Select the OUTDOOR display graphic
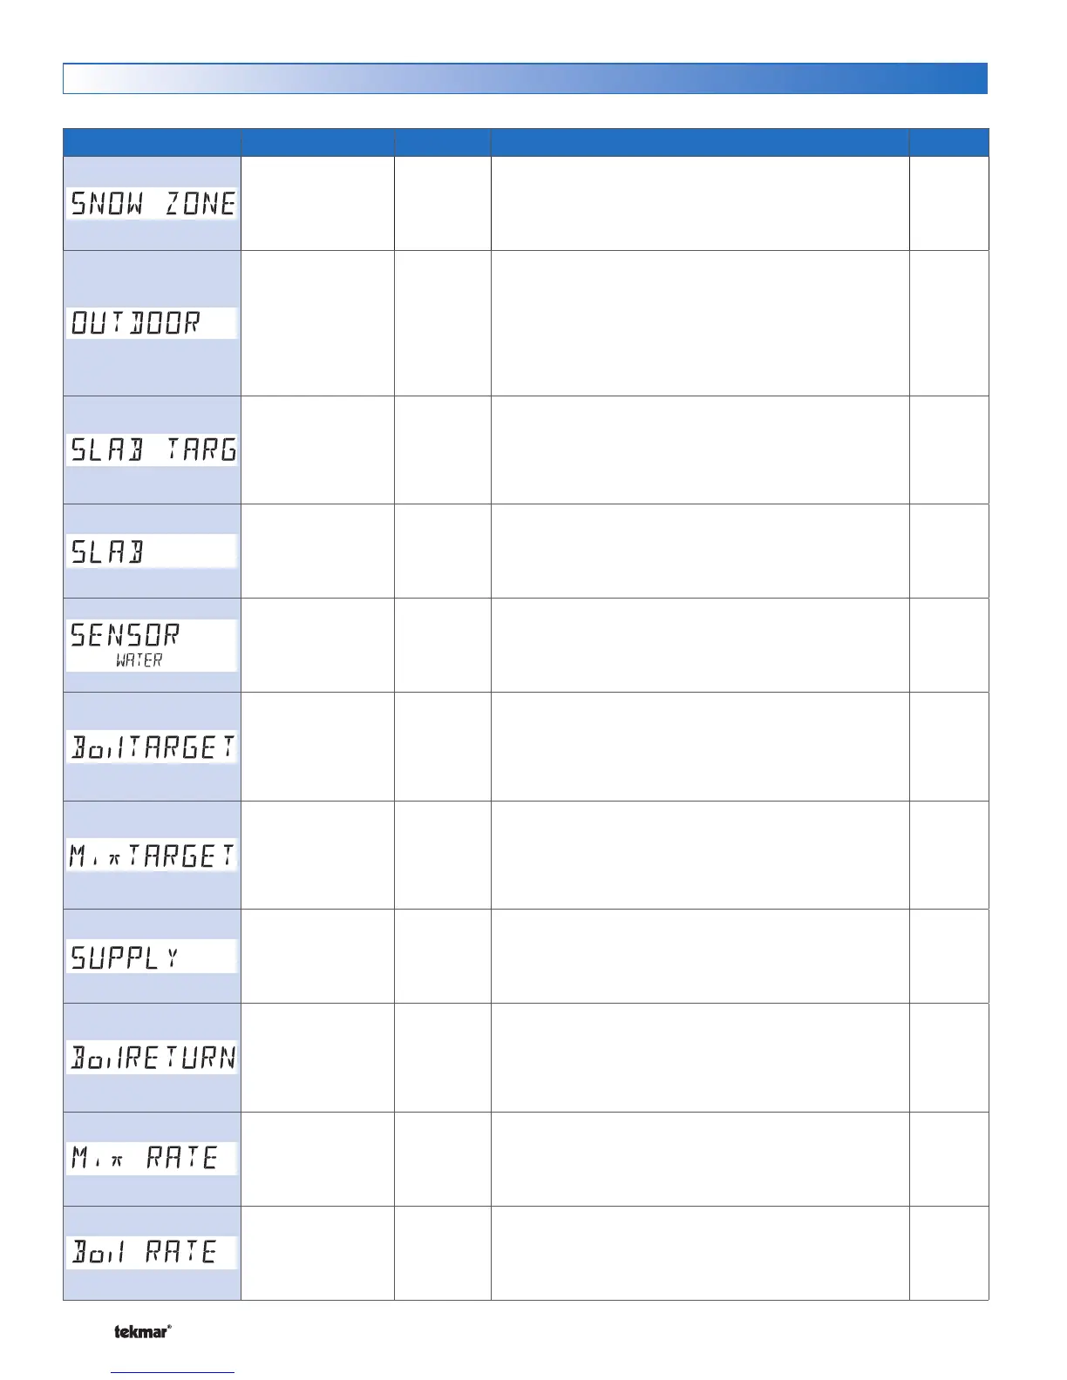 pyautogui.click(x=152, y=323)
